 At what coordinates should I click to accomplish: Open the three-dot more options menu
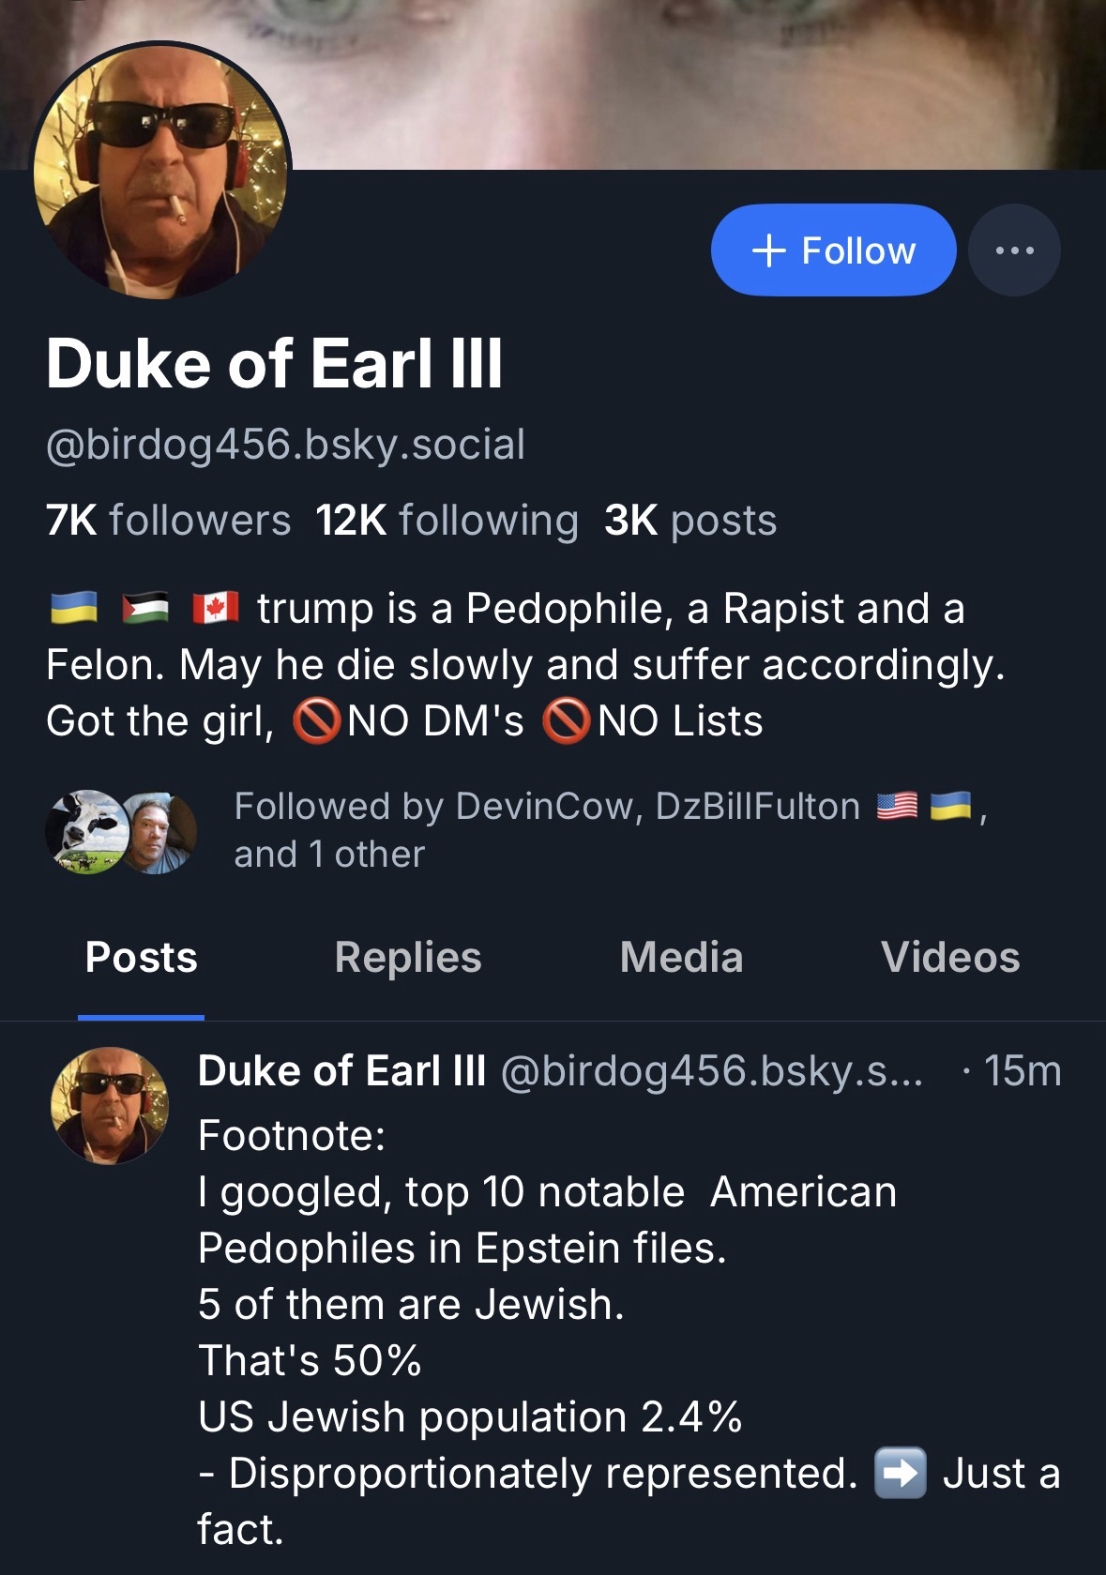click(x=1014, y=250)
